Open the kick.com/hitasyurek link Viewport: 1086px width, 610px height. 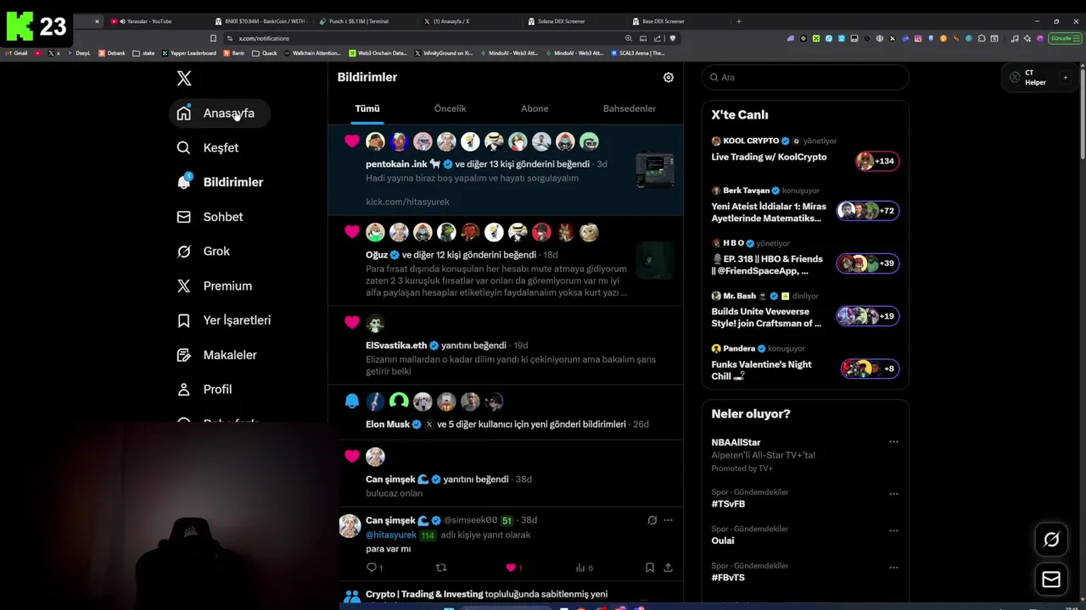coord(407,202)
